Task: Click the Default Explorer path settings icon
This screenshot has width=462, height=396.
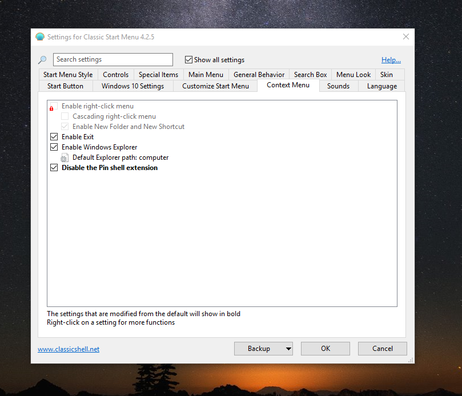Action: pos(65,157)
